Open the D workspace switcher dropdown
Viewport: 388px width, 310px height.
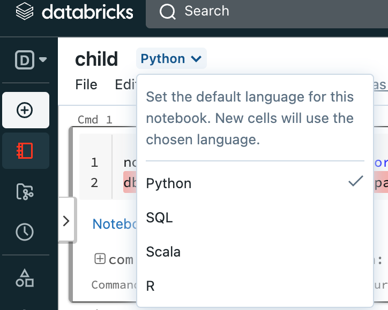coord(31,60)
